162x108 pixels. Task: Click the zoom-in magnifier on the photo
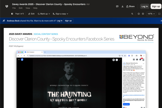tap(114, 60)
